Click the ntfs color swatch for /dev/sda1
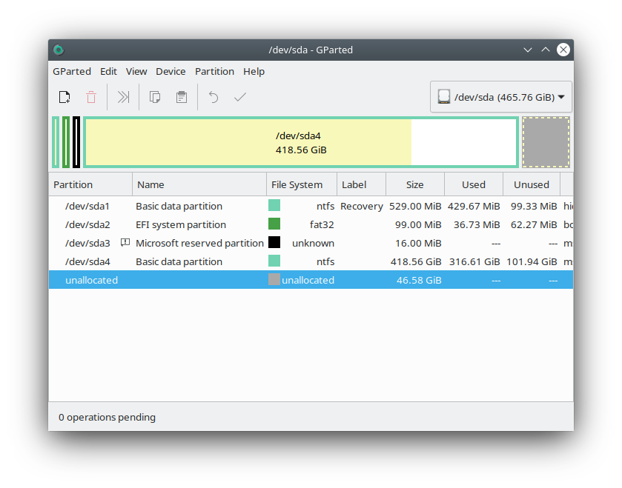The width and height of the screenshot is (622, 488). click(274, 206)
